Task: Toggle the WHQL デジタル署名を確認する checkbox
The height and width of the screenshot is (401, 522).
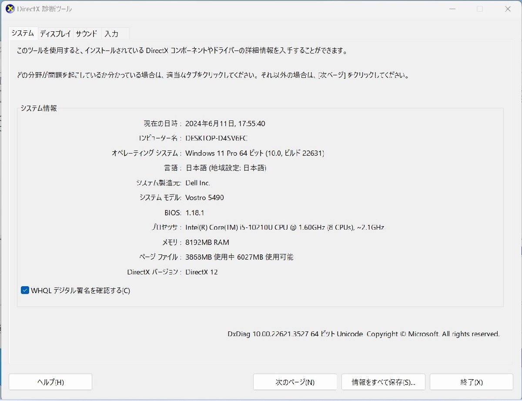Action: pos(25,291)
